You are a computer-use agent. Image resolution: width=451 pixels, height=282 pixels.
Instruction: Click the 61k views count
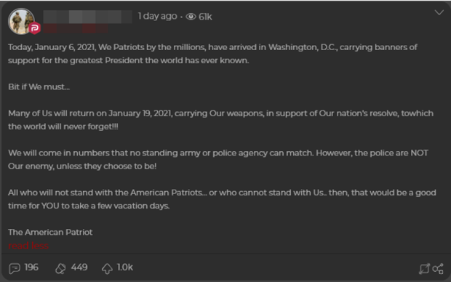click(x=205, y=17)
